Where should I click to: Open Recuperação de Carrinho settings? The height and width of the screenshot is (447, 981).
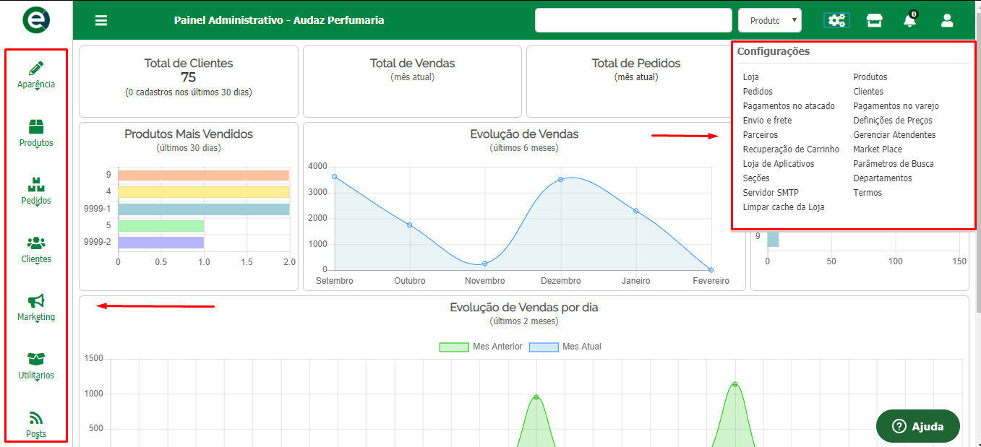coord(792,149)
